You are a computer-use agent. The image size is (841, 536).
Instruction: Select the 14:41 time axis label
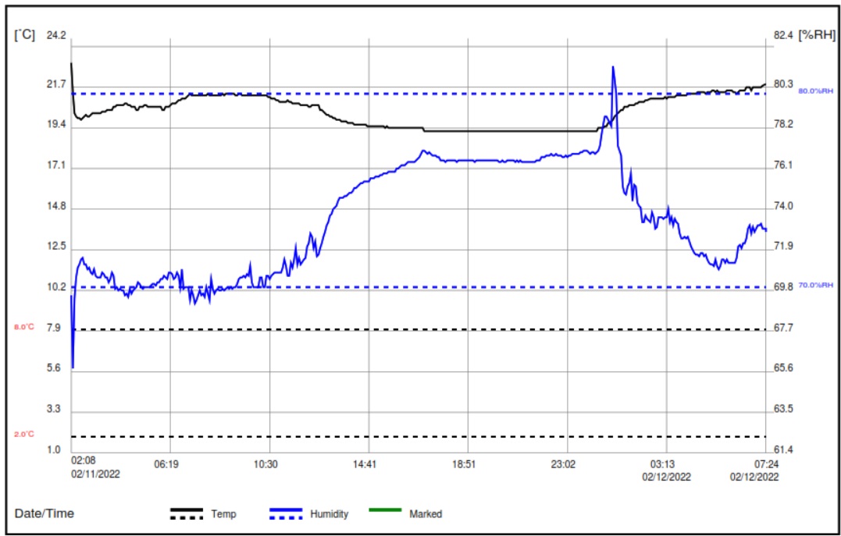(365, 464)
